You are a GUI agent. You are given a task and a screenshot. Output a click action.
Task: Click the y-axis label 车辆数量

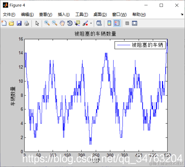tap(13, 96)
